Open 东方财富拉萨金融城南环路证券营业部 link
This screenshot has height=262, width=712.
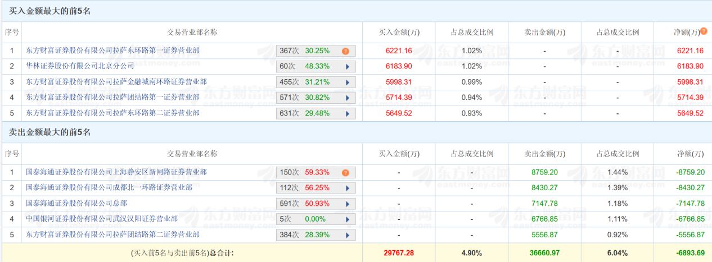point(116,82)
